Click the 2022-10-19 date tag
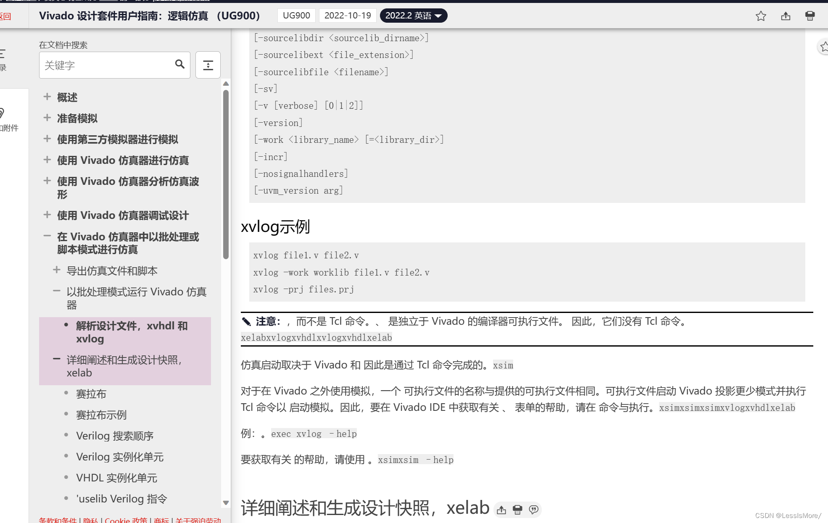This screenshot has width=828, height=523. pos(348,16)
